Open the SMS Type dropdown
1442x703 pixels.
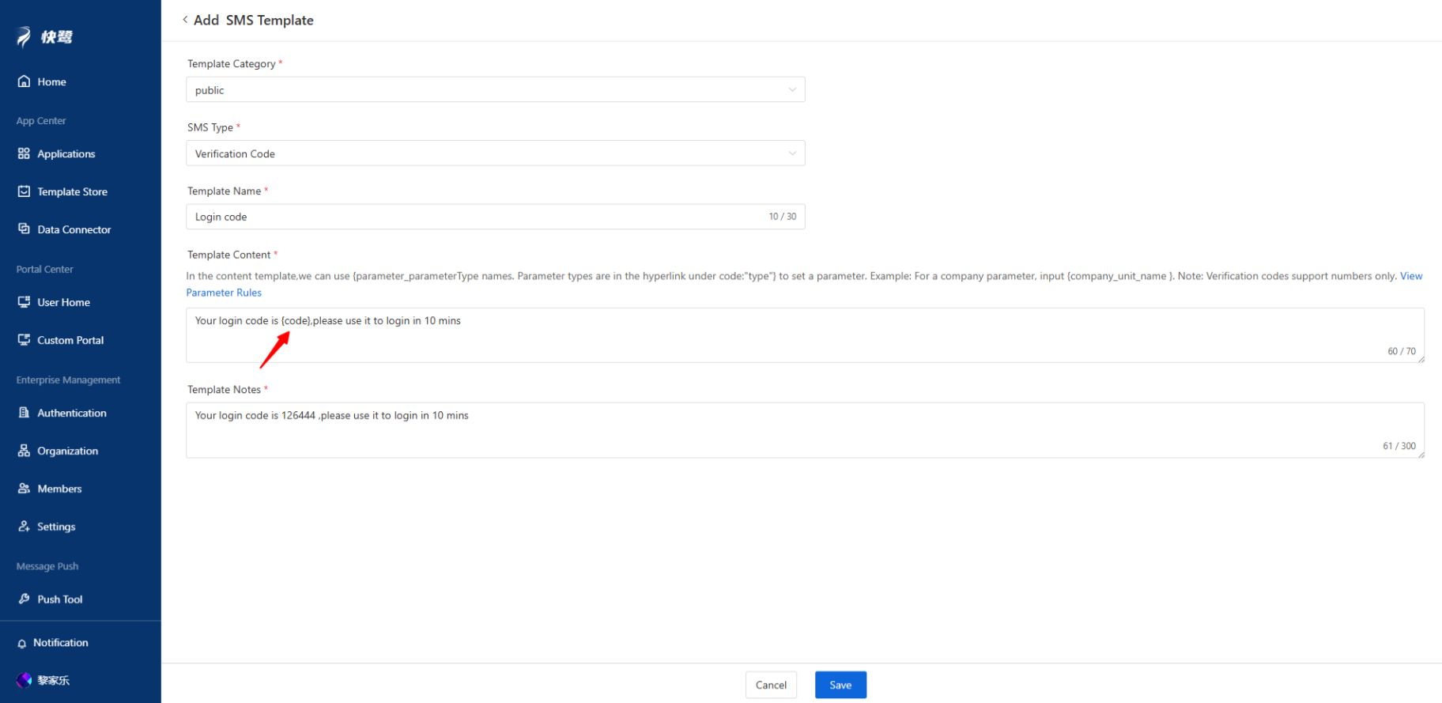pyautogui.click(x=495, y=153)
